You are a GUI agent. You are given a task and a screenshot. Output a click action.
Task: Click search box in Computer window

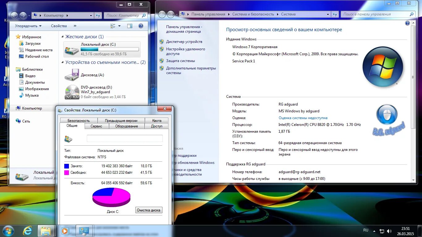125,15
